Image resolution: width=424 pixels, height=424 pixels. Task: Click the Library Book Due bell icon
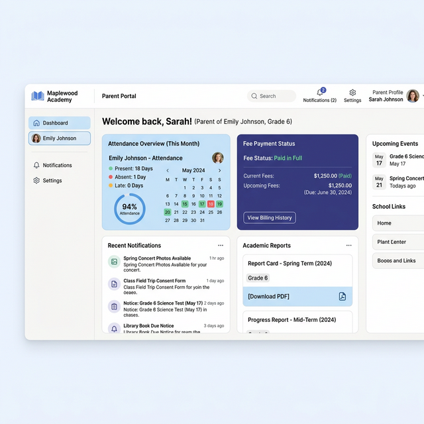click(114, 329)
